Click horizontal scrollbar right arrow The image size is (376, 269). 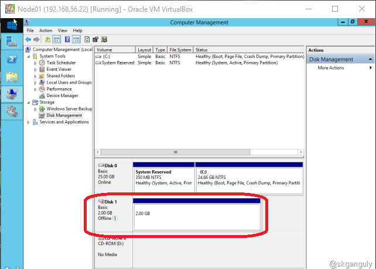[x=300, y=152]
